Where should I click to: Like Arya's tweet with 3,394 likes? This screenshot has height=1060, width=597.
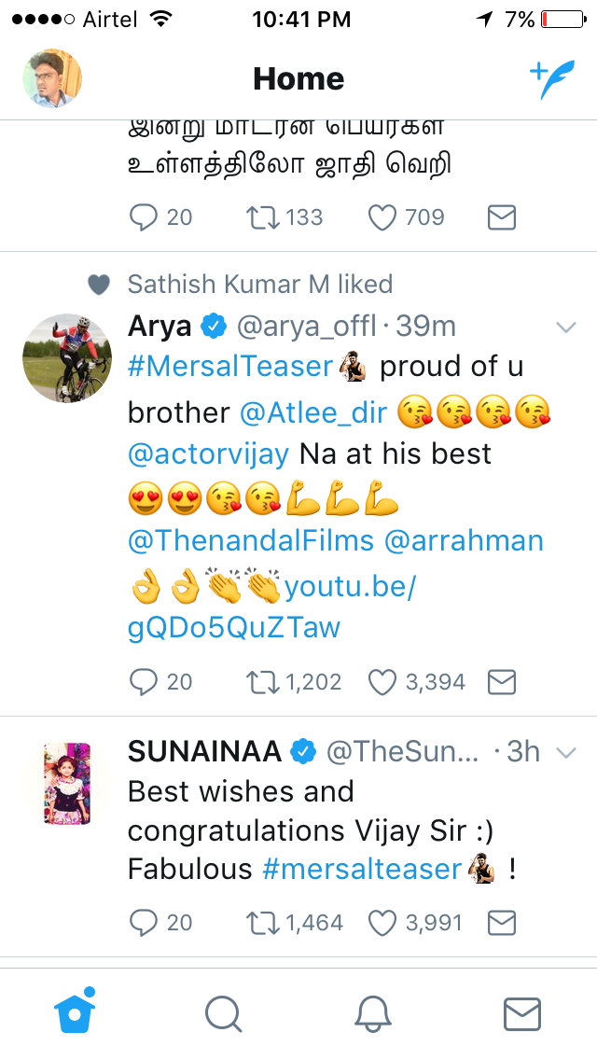pos(382,682)
